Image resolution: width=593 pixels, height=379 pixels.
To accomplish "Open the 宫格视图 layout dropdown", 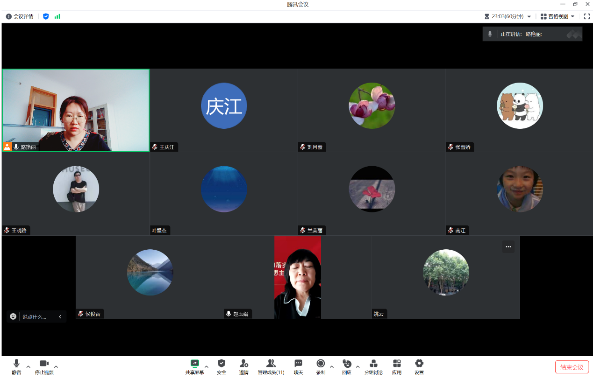I will click(x=557, y=16).
